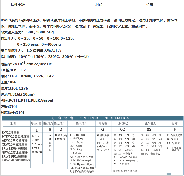Click the P:附压力表 (psig/bar) gauge option
This screenshot has height=176, width=184.
click(x=103, y=145)
